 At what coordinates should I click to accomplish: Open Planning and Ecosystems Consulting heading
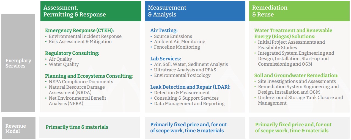[x=89, y=76]
